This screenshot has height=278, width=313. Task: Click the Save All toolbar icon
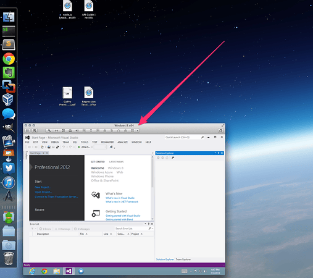tap(57, 147)
